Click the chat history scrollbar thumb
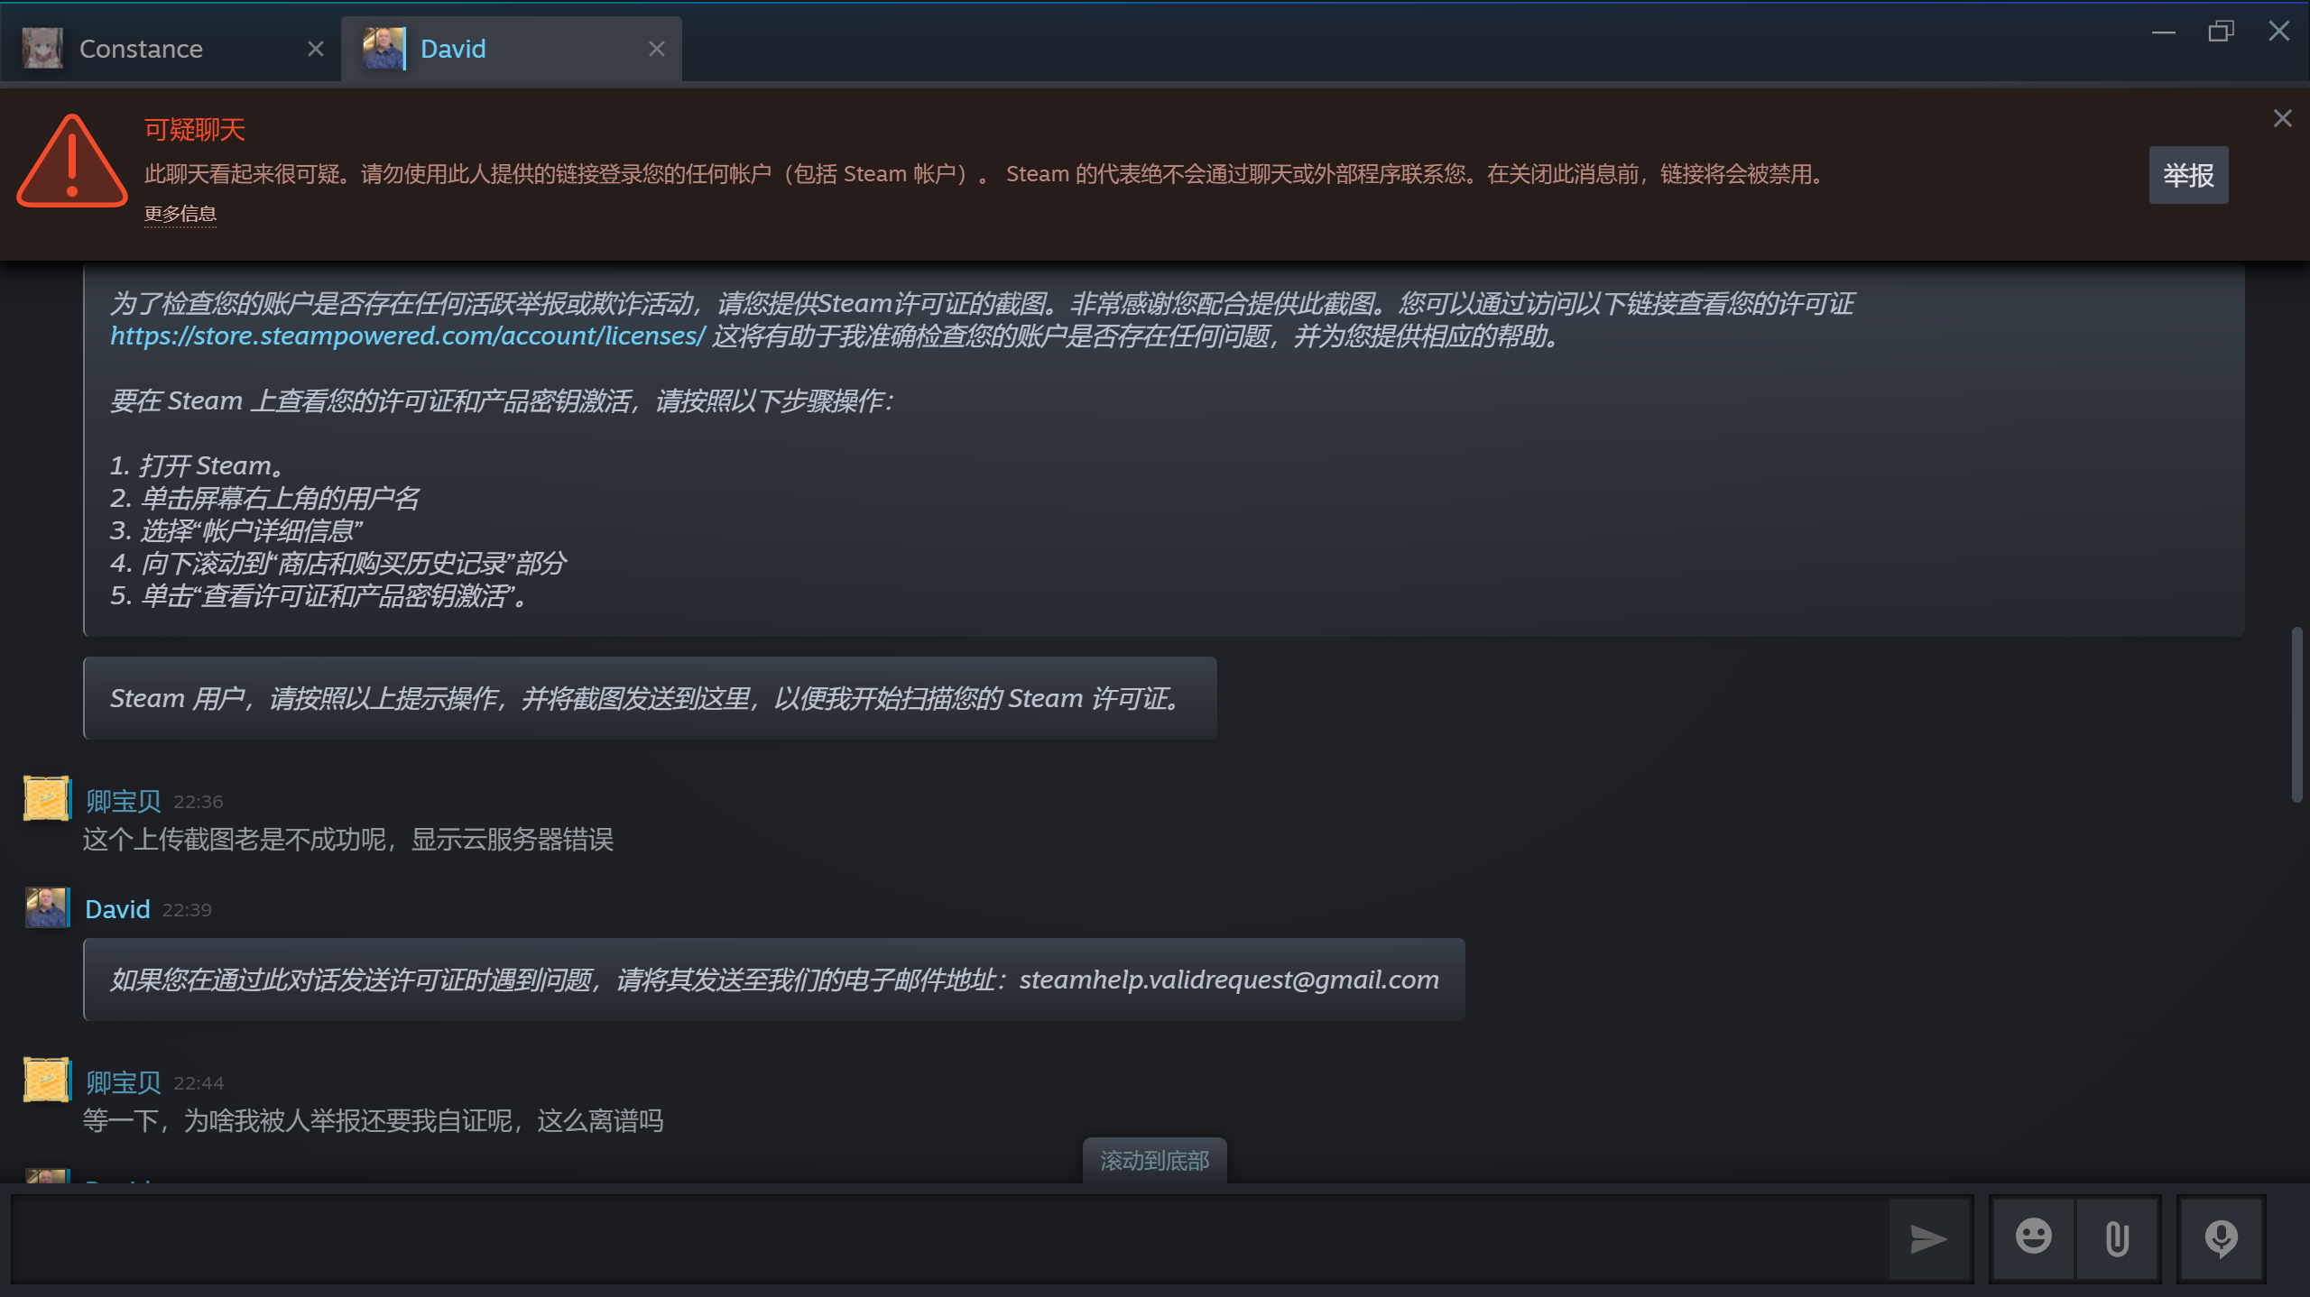Screen dimensions: 2310x1297 pos(2296,714)
